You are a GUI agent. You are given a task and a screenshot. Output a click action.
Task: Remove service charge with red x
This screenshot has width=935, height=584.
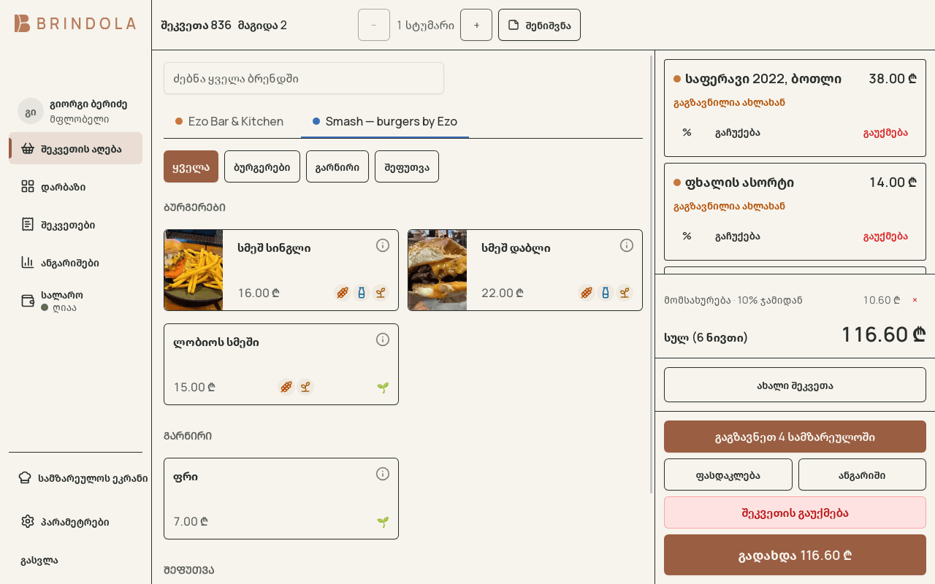coord(915,300)
